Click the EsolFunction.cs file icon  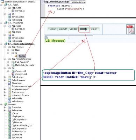9,132
